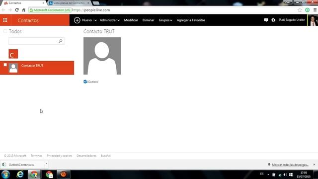318x179 pixels.
Task: Click the account profile picture
Action: point(313,20)
